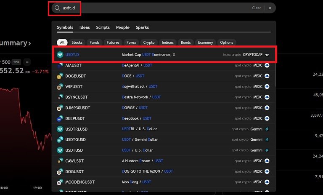The height and width of the screenshot is (195, 323).
Task: Open the Scripts tab
Action: 103,27
